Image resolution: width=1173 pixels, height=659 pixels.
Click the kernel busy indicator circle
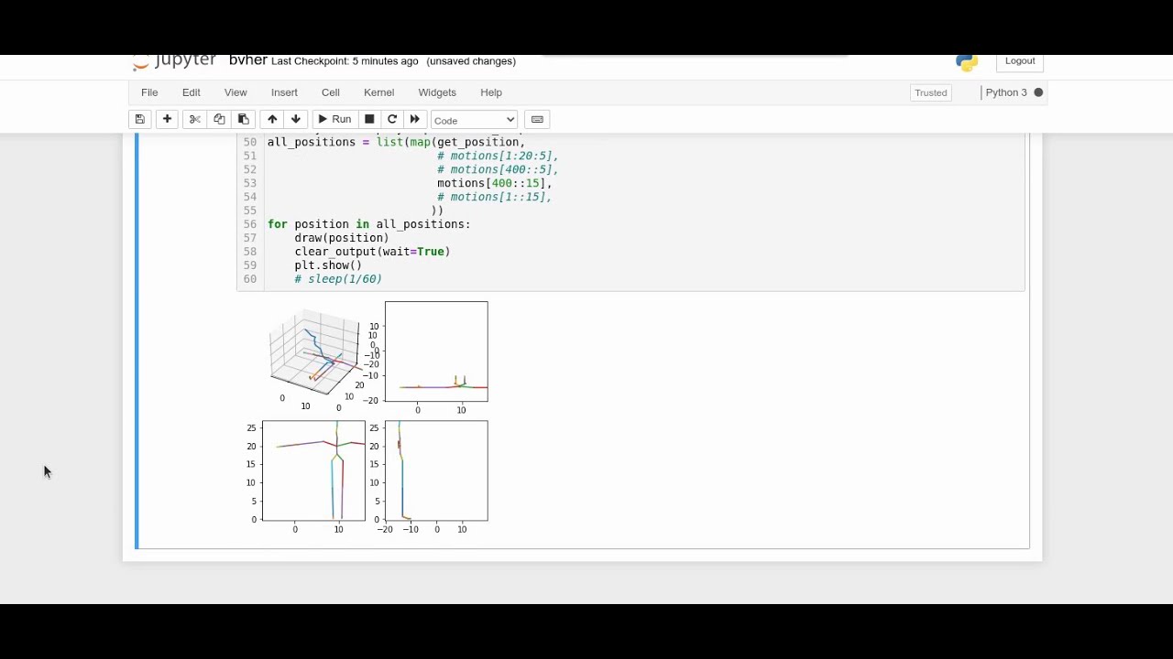1038,92
